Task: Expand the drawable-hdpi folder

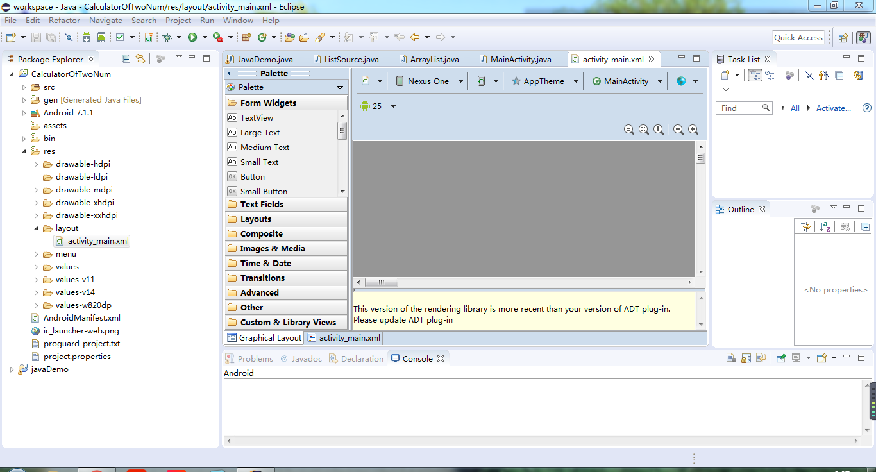Action: pos(37,164)
